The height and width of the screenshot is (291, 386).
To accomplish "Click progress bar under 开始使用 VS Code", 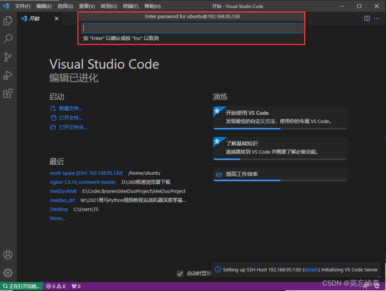I will point(280,128).
